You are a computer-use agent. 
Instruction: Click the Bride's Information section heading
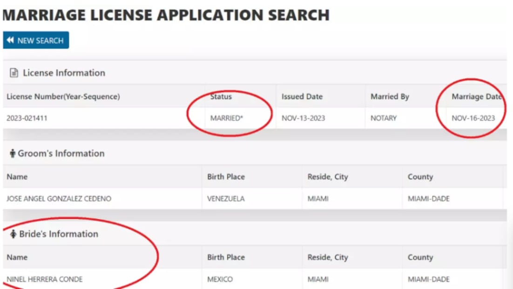point(59,234)
